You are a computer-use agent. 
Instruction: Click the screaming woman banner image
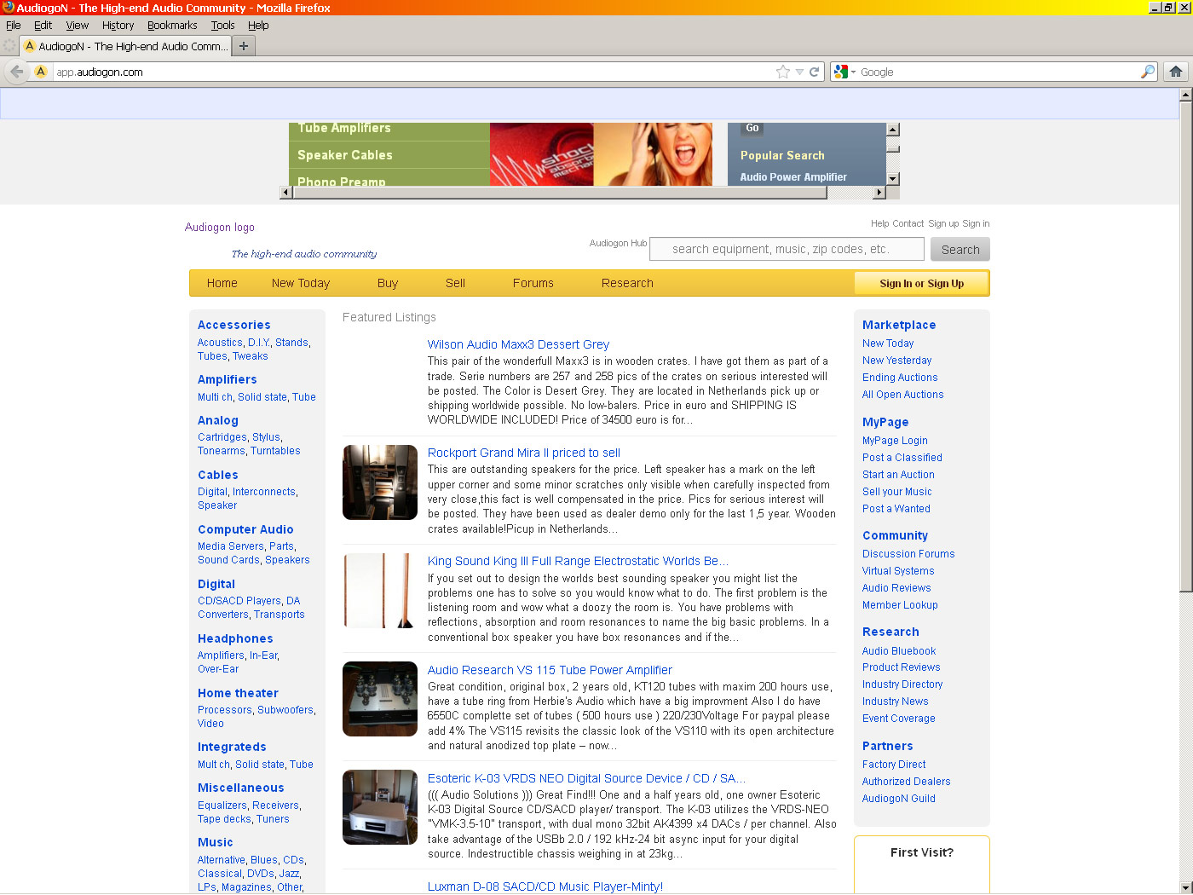click(653, 154)
